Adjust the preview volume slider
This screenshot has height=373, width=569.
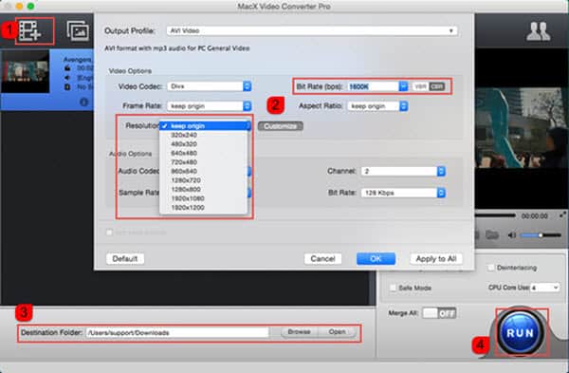tap(541, 235)
